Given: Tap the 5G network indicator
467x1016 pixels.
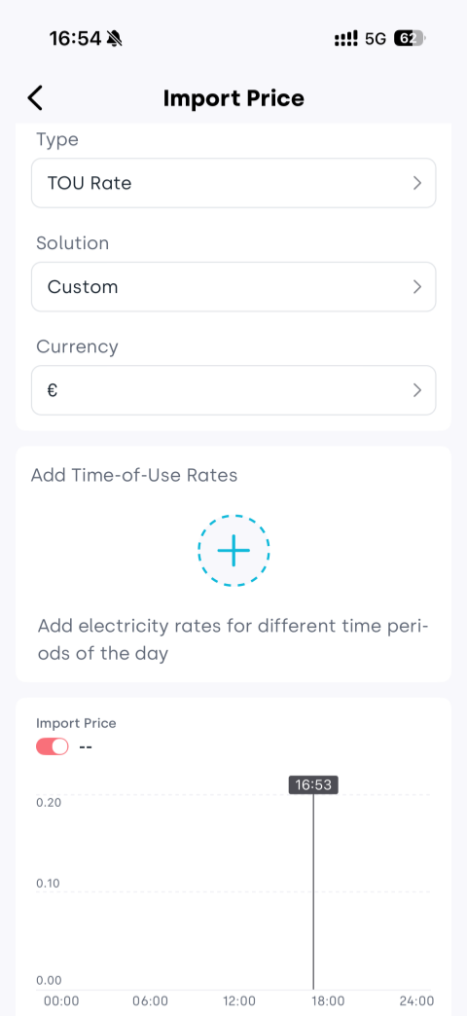Looking at the screenshot, I should click(x=376, y=39).
